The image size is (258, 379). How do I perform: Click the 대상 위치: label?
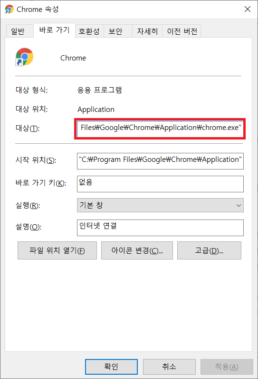click(31, 109)
